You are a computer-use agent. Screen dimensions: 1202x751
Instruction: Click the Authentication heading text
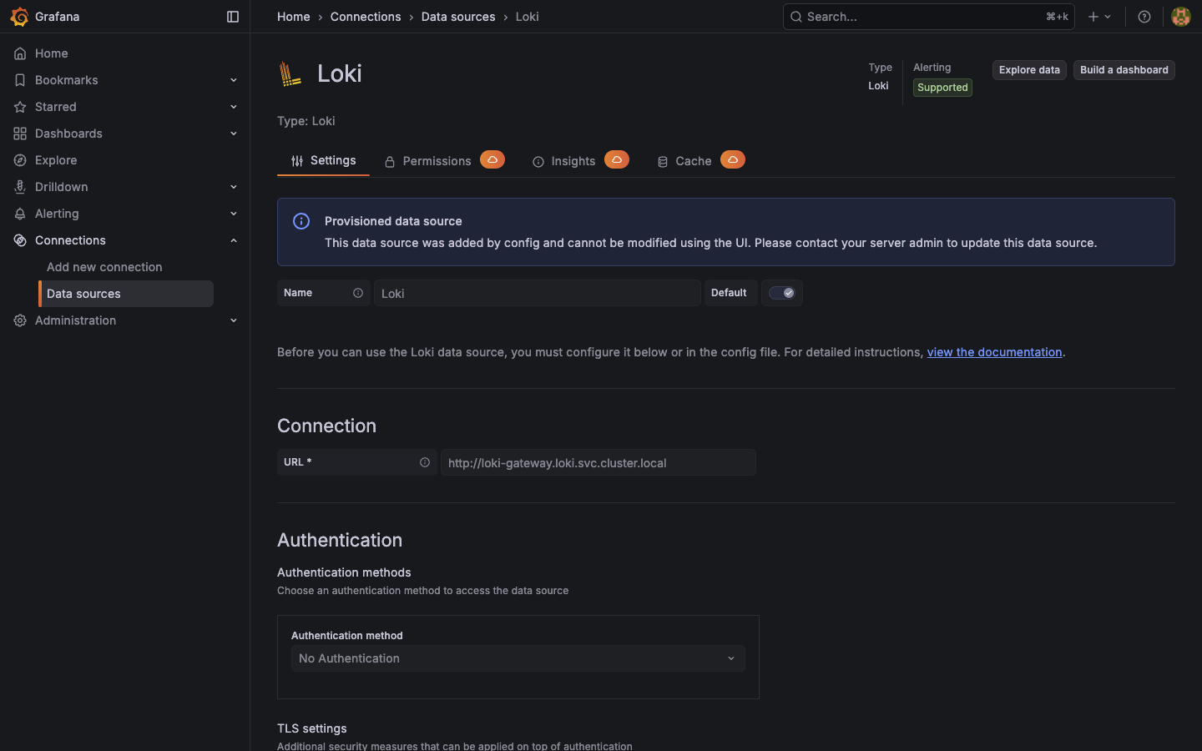pyautogui.click(x=340, y=540)
